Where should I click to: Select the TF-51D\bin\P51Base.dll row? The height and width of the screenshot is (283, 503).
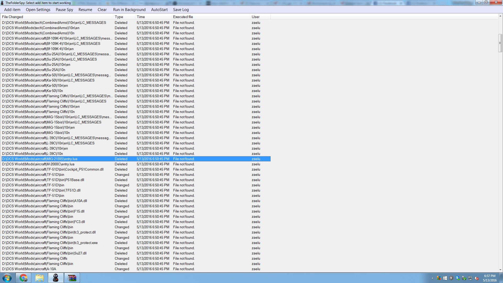pos(136,180)
